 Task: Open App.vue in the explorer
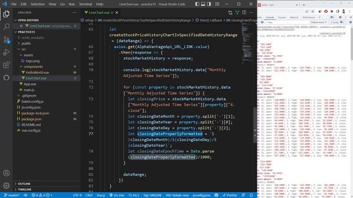(47, 84)
